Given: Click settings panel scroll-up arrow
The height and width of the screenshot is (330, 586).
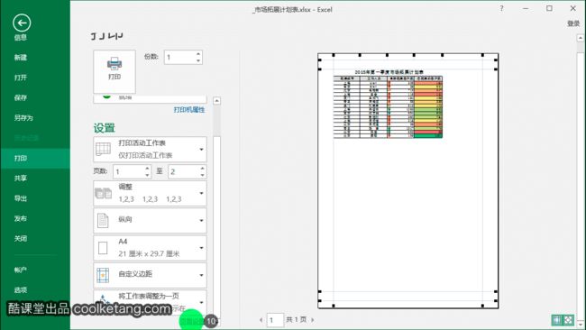Looking at the screenshot, I should click(x=216, y=101).
